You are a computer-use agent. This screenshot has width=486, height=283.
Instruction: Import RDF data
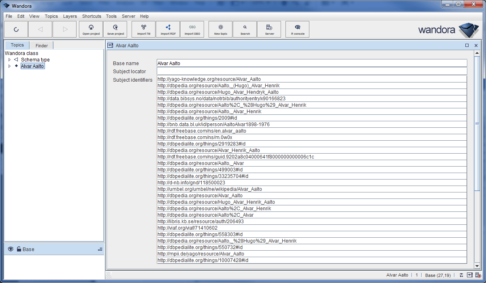[x=168, y=29]
